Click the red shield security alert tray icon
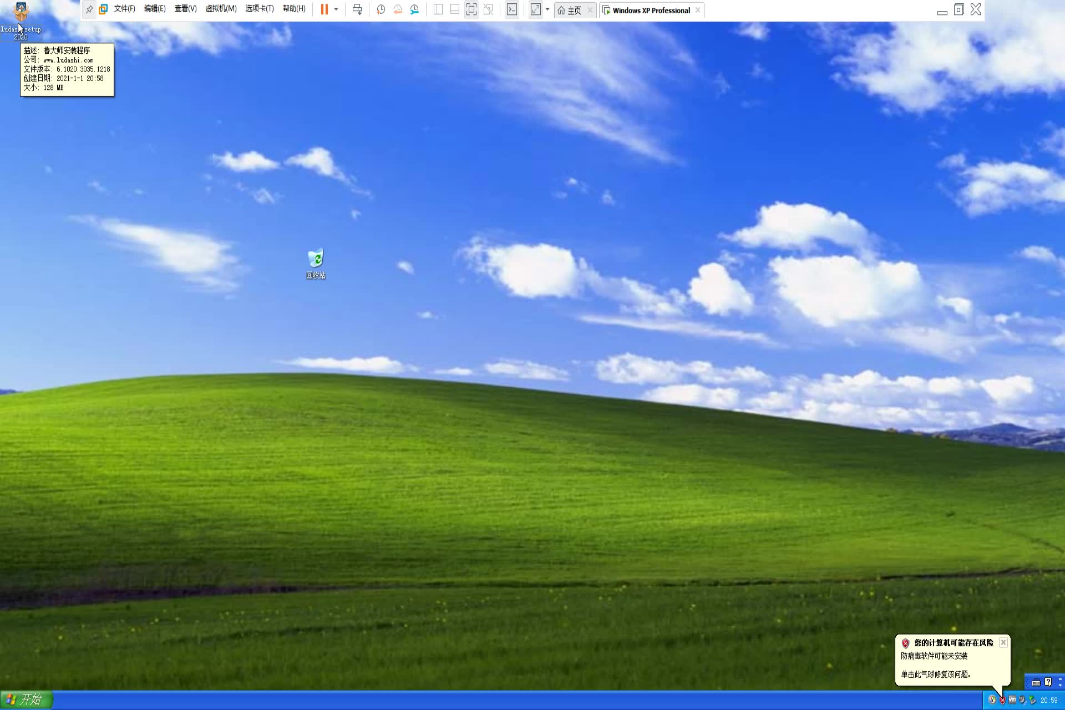Viewport: 1065px width, 710px height. point(1002,700)
